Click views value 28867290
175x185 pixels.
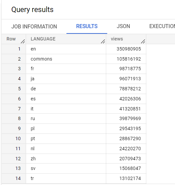pos(130,138)
